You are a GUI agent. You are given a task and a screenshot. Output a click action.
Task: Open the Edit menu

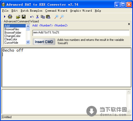pos(14,11)
